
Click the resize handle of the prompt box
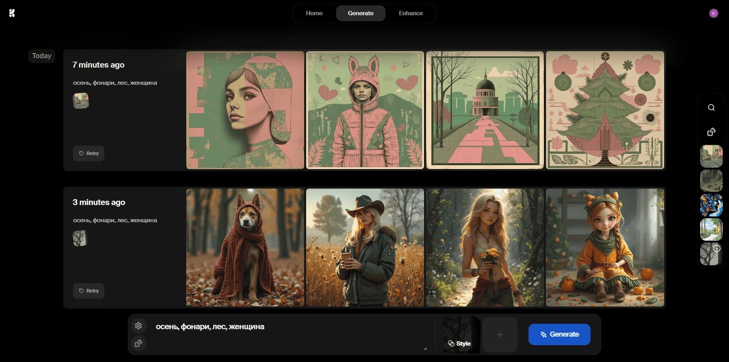point(425,348)
